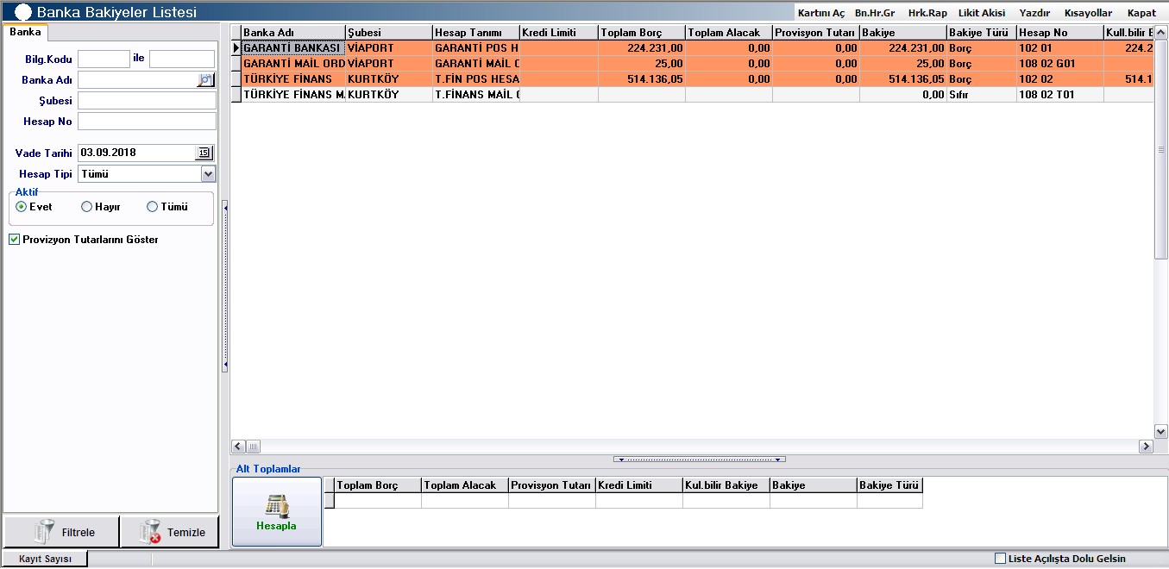Screen dimensions: 1169x569
Task: Open the Kısayollar menu item
Action: coord(1089,13)
